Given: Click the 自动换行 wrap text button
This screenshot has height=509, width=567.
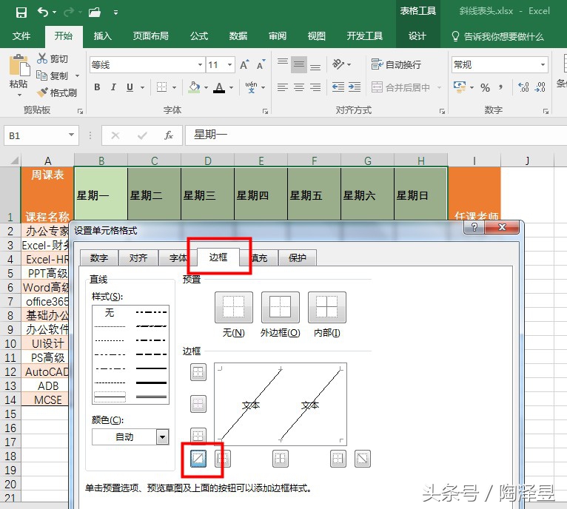Looking at the screenshot, I should pyautogui.click(x=396, y=64).
